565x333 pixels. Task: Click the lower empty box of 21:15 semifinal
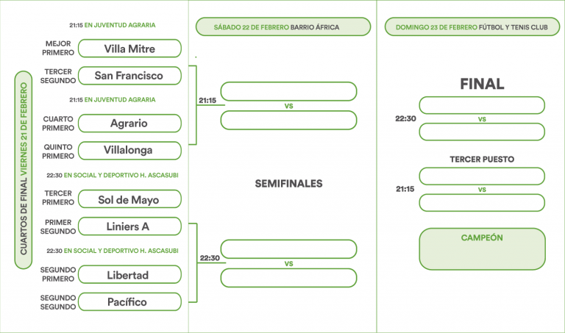pos(288,120)
